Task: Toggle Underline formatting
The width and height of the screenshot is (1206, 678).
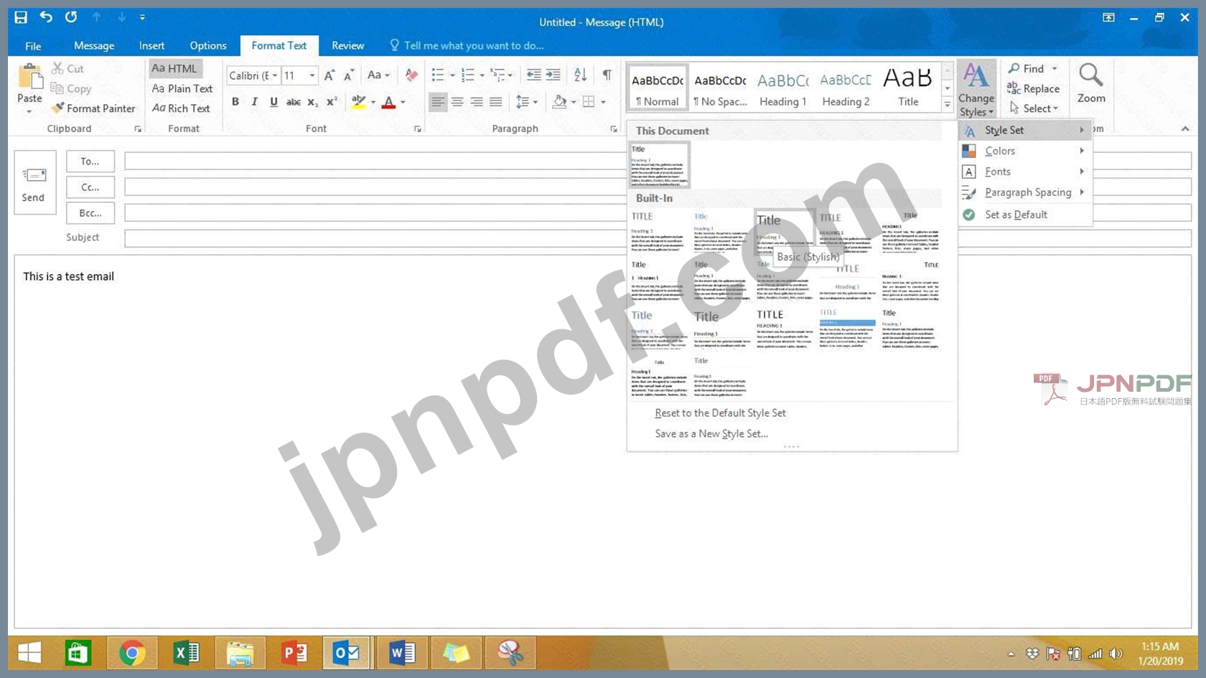Action: (x=274, y=103)
